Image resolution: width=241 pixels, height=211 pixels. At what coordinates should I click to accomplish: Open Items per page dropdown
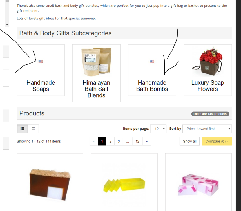coord(158,129)
